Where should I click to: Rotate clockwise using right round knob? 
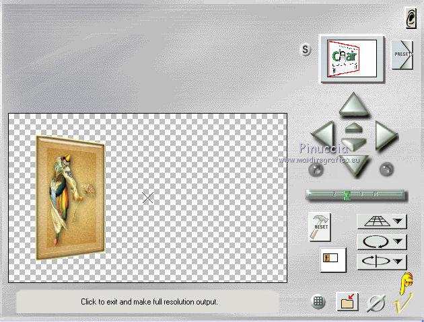click(x=387, y=169)
